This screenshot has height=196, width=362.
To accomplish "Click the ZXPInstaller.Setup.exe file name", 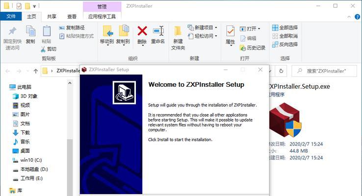I will 299,86.
